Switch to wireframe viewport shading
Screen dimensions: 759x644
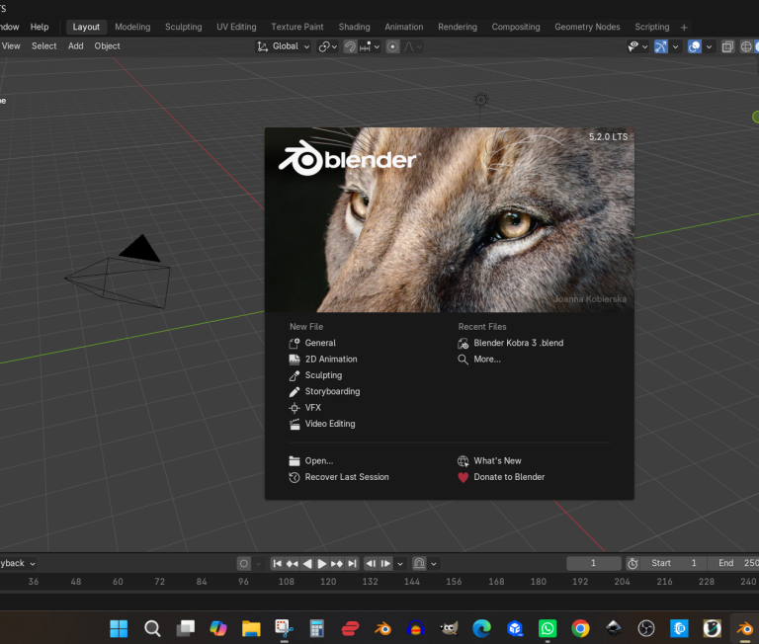click(x=746, y=46)
